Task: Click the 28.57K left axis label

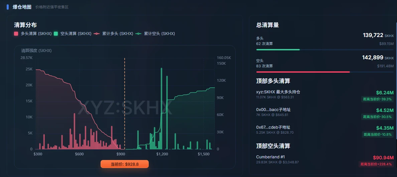Action: 27,58
